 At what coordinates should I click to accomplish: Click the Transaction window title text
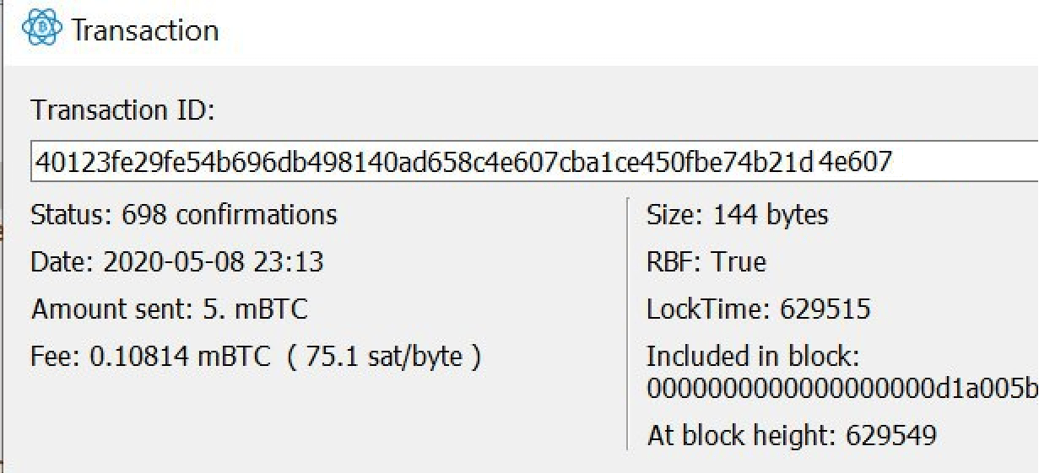145,31
